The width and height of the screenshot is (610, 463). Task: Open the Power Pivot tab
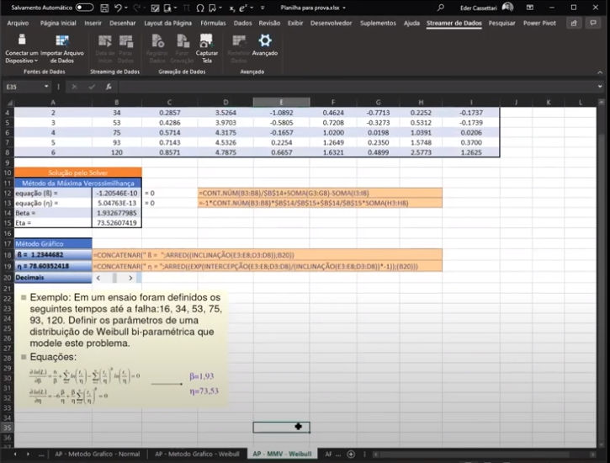pos(539,23)
